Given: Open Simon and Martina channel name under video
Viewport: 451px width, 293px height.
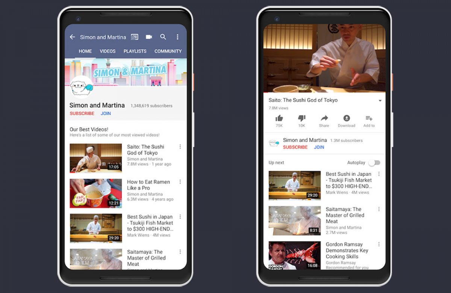Looking at the screenshot, I should (x=305, y=140).
